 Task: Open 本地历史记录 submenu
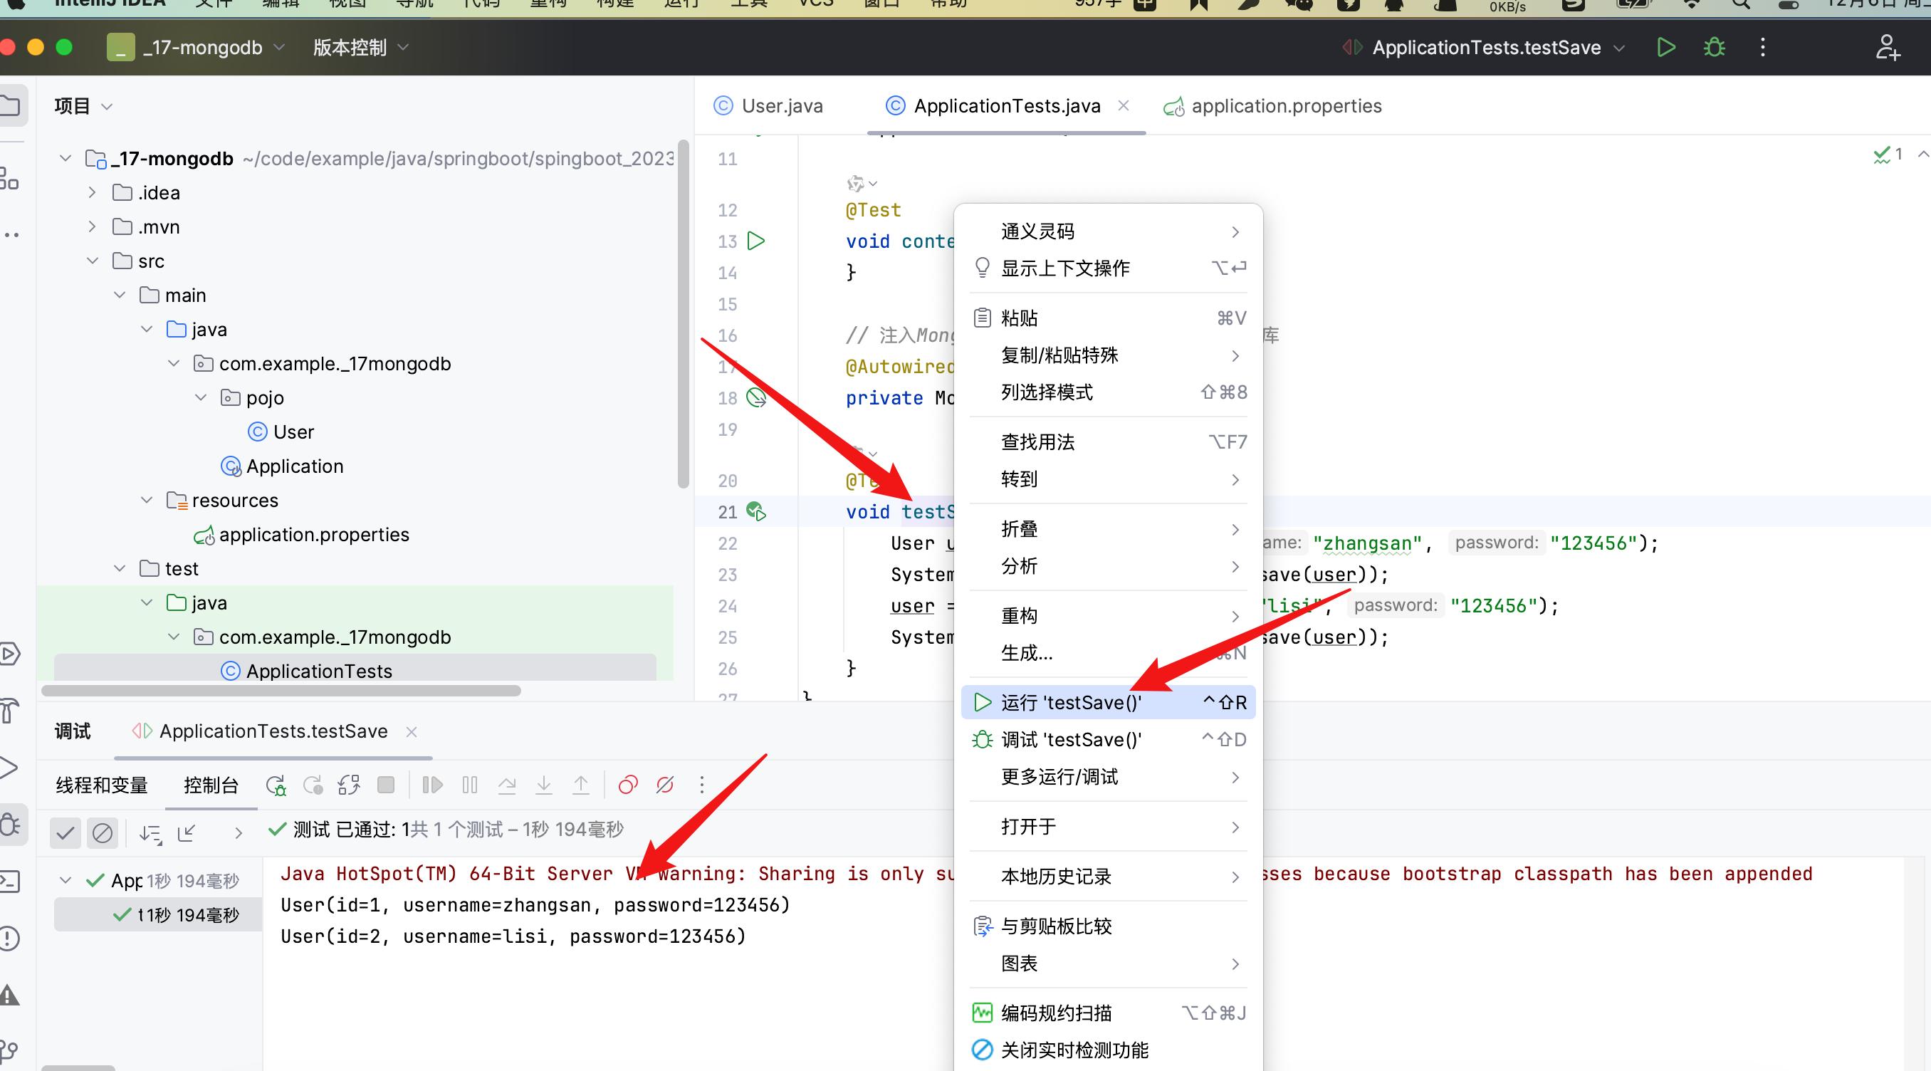pyautogui.click(x=1108, y=876)
